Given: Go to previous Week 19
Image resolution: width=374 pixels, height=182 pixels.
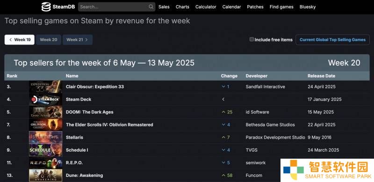Looking at the screenshot, I should tap(20, 40).
